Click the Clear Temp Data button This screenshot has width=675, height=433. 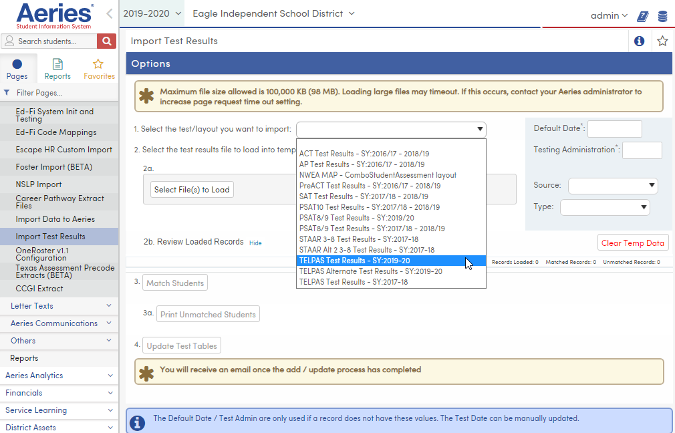[x=632, y=243]
